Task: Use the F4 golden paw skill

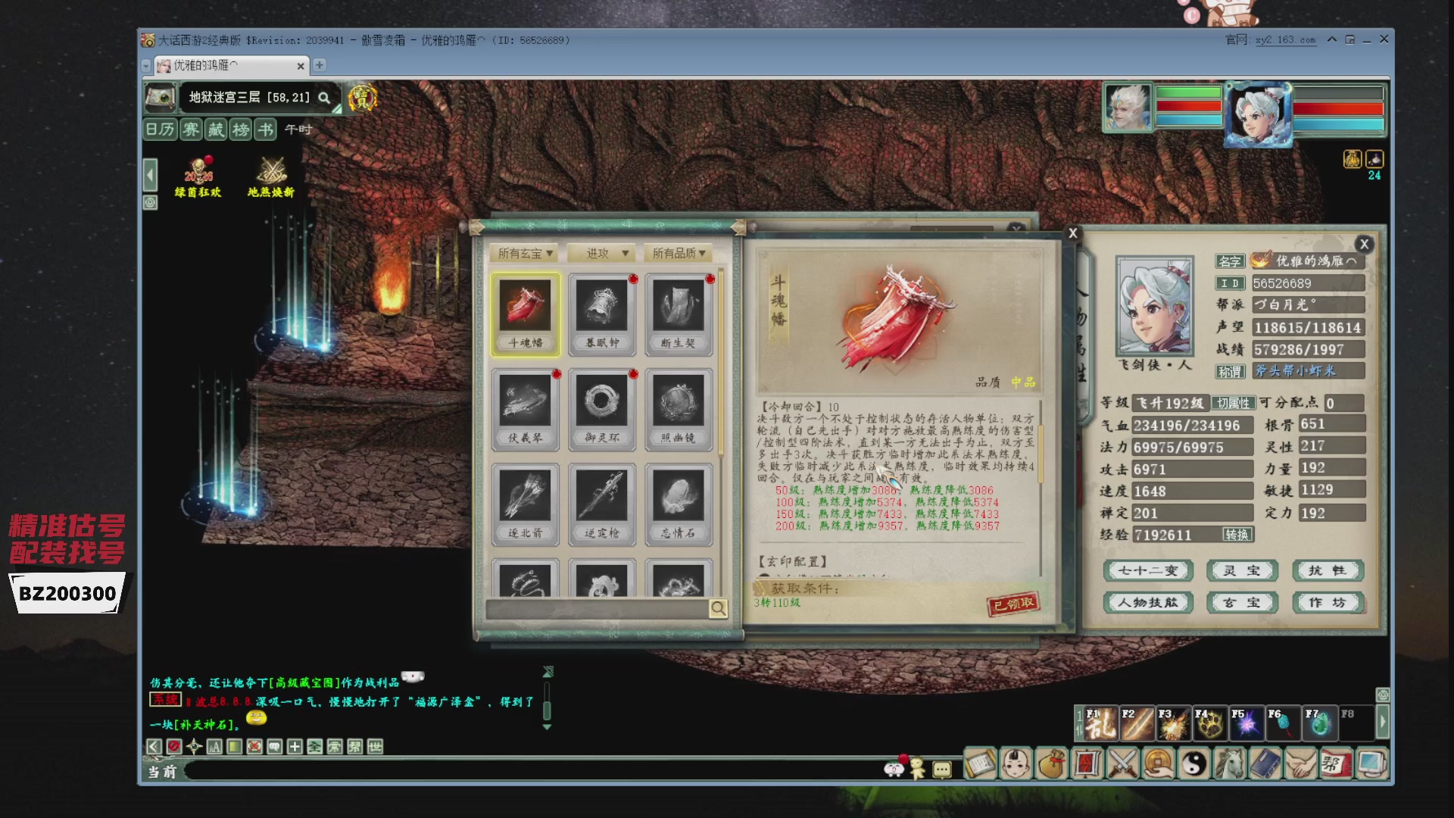Action: pyautogui.click(x=1209, y=724)
